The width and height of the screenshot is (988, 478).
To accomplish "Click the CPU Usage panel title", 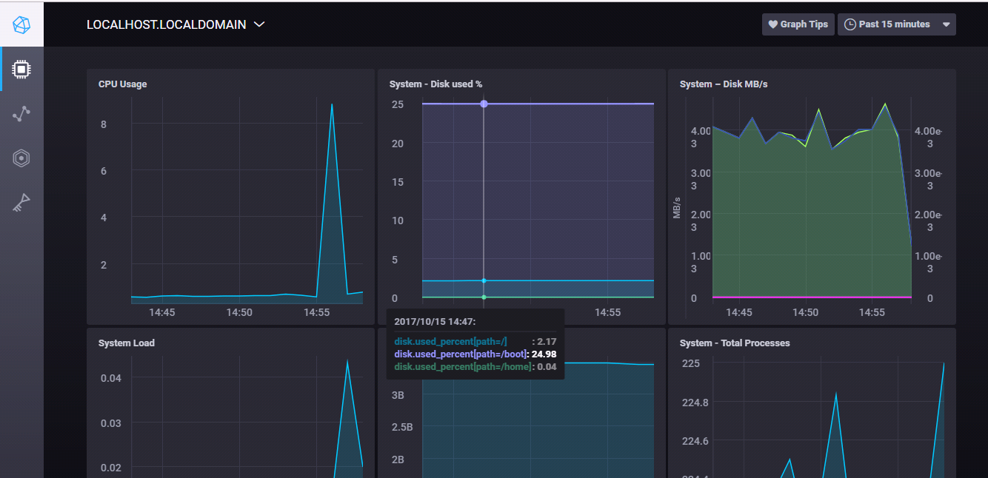I will coord(123,84).
